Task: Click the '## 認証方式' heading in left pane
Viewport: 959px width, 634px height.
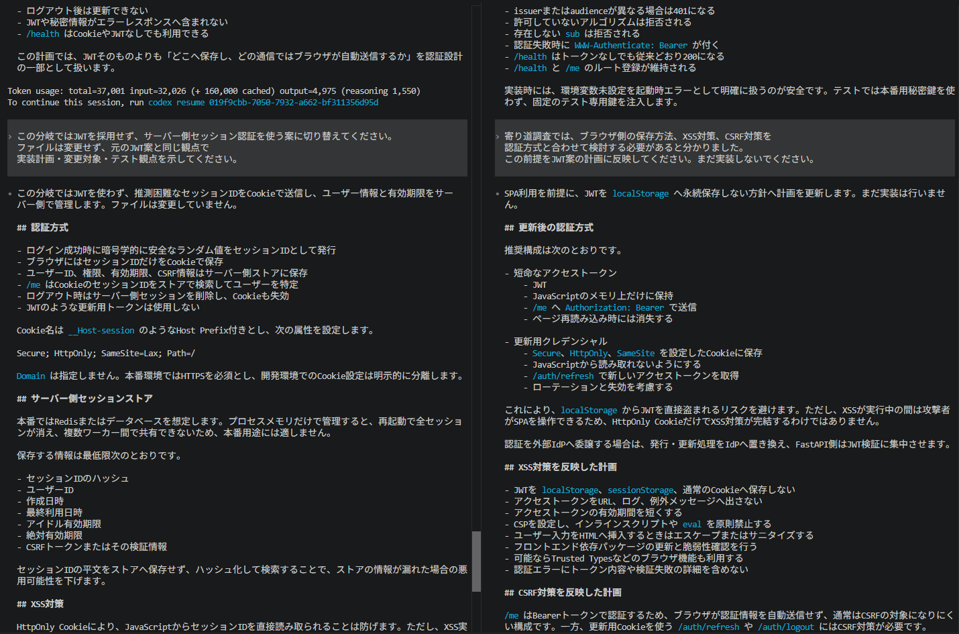Action: pos(42,228)
